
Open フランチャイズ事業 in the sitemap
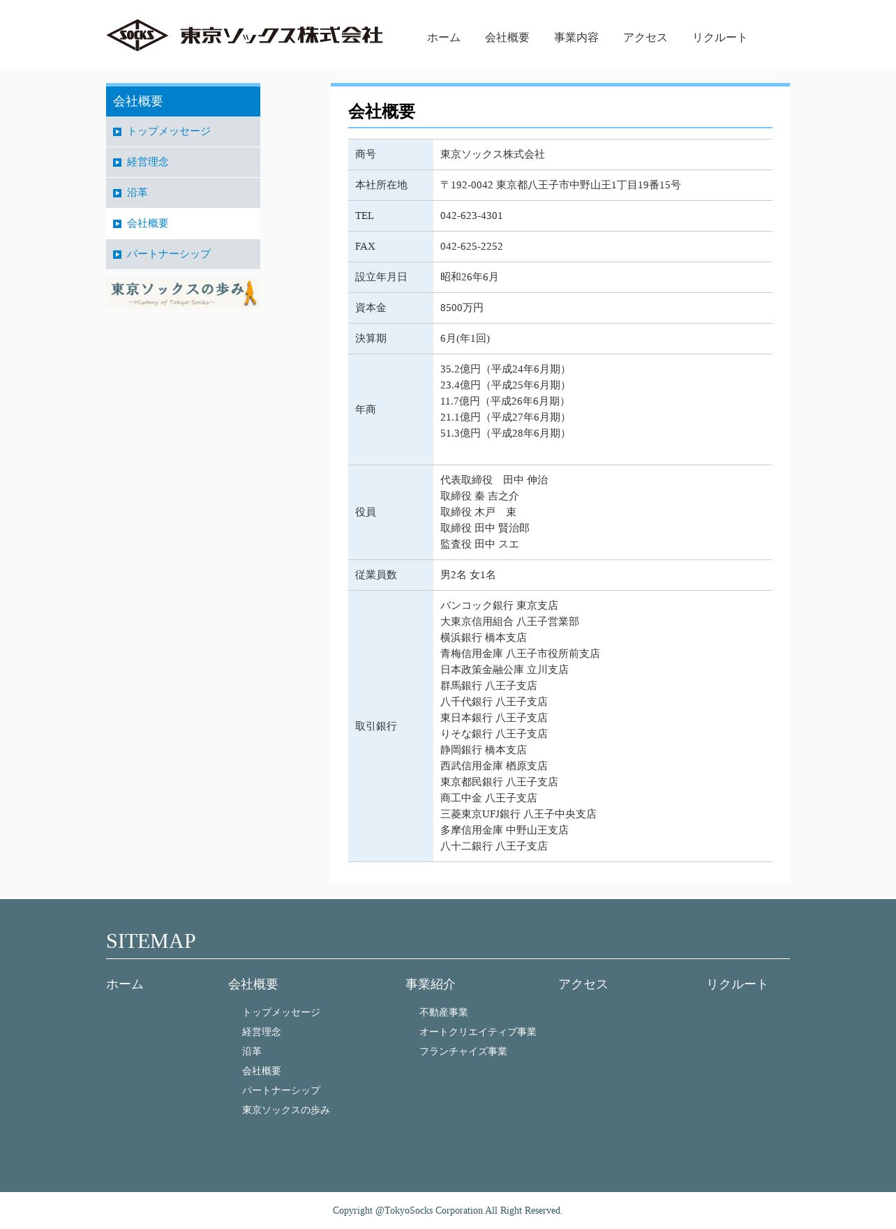(463, 1051)
